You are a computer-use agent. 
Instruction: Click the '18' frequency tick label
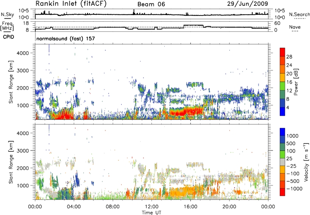pos(26,23)
